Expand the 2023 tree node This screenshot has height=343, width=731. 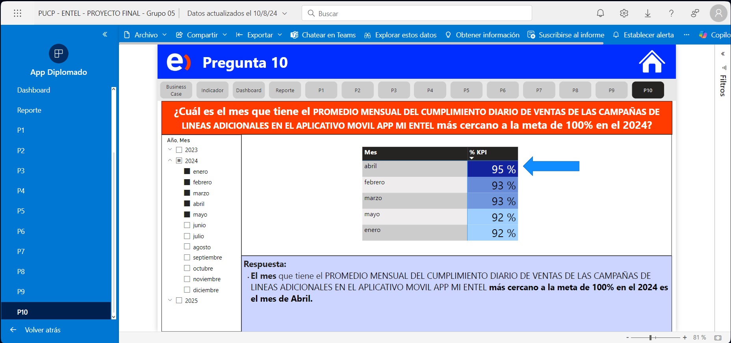pyautogui.click(x=170, y=150)
